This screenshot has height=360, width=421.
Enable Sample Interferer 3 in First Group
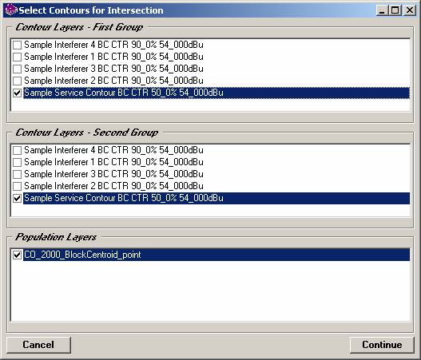pos(18,69)
